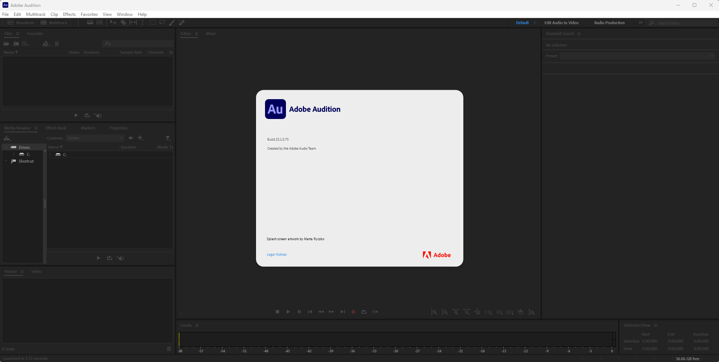Show the spectral frequency display
Viewport: 719px width, 362px height.
[90, 22]
